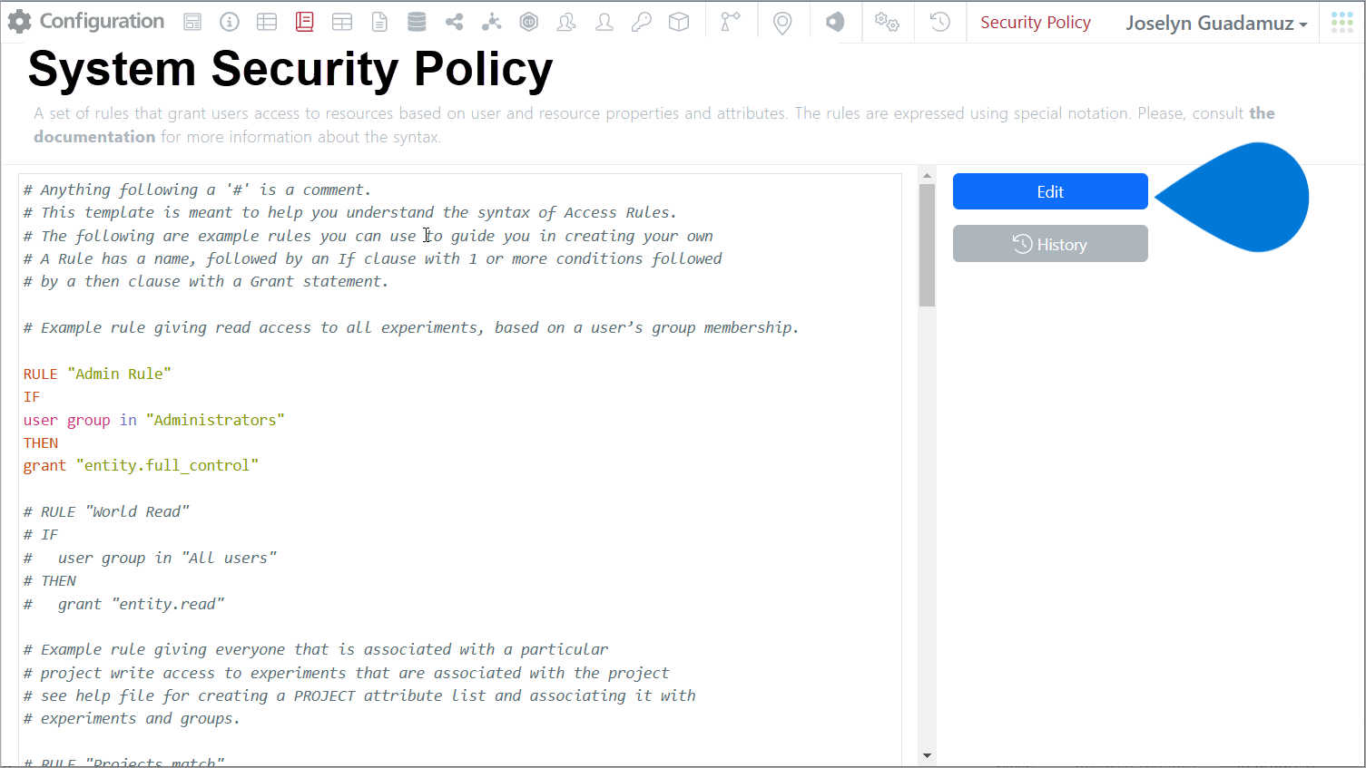Click the line RULE "Admin Rule"
This screenshot has width=1366, height=768.
point(97,374)
